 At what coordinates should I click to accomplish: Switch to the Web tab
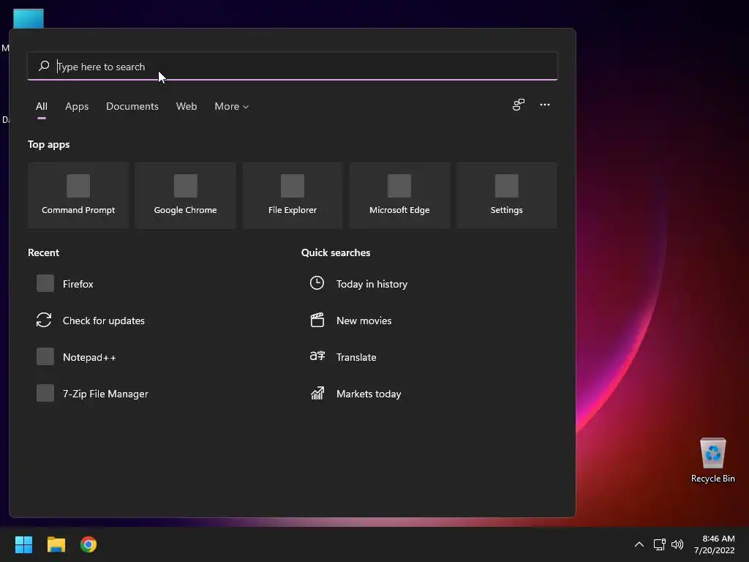point(187,106)
